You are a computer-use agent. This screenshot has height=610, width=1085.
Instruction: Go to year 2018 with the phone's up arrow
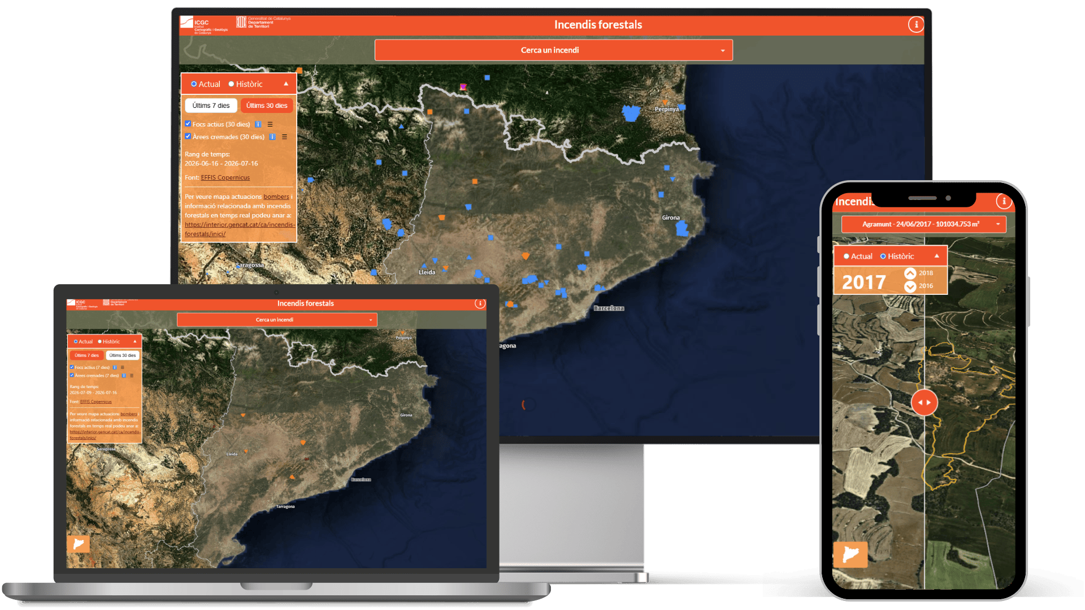(910, 273)
